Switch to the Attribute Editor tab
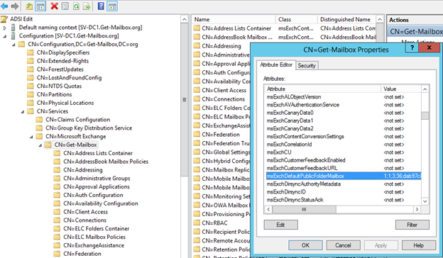Screen dimensions: 443x258 (276, 64)
